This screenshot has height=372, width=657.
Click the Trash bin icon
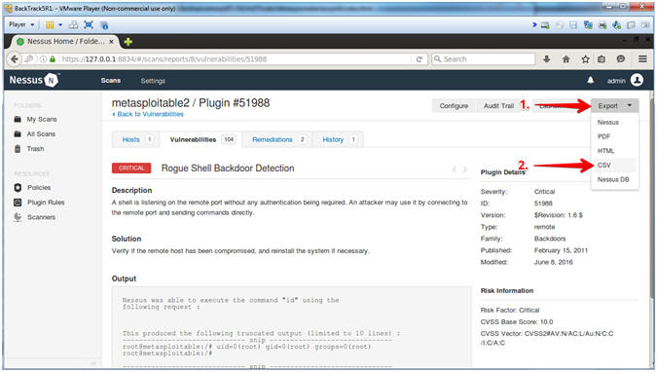pyautogui.click(x=18, y=148)
